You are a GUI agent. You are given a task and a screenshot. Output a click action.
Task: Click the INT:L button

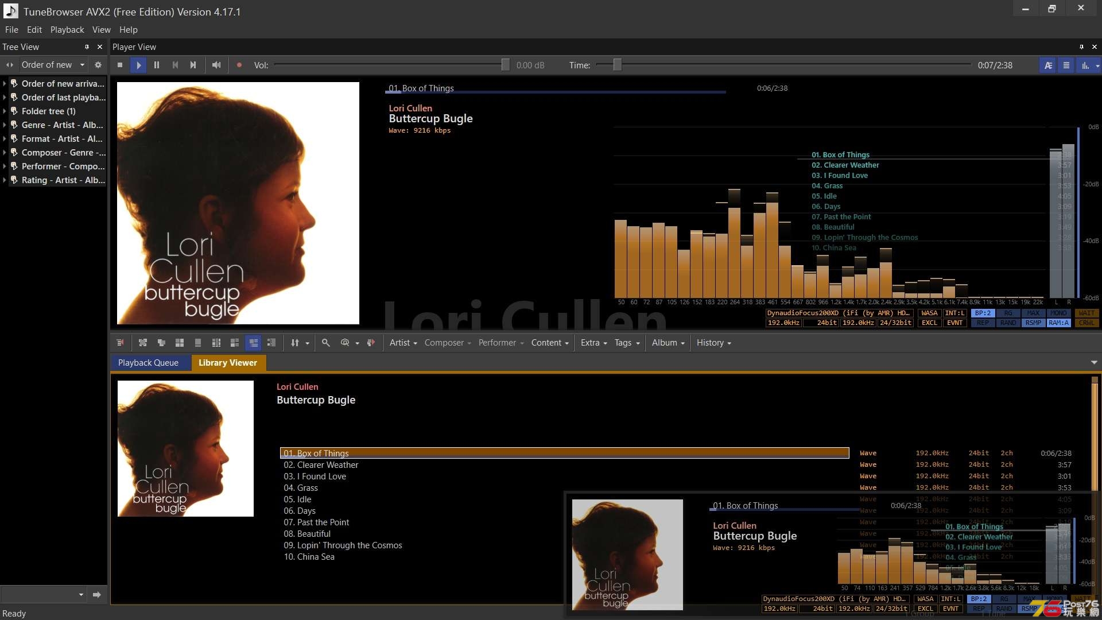tap(954, 313)
